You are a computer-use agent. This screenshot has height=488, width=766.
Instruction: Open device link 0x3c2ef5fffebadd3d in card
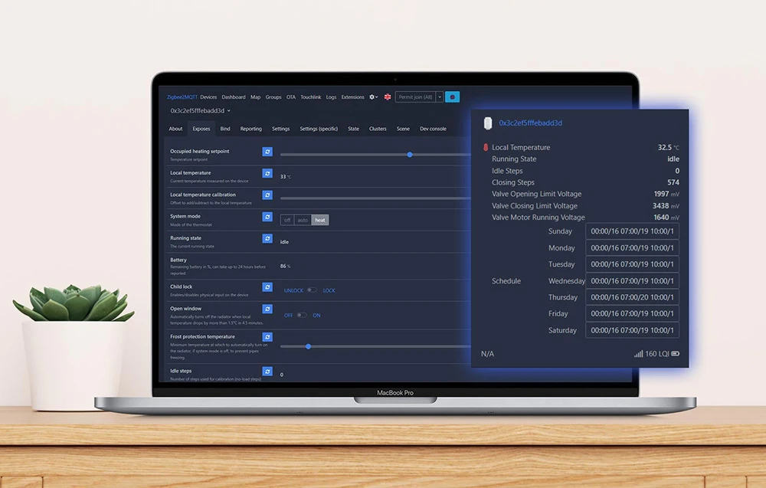coord(531,123)
